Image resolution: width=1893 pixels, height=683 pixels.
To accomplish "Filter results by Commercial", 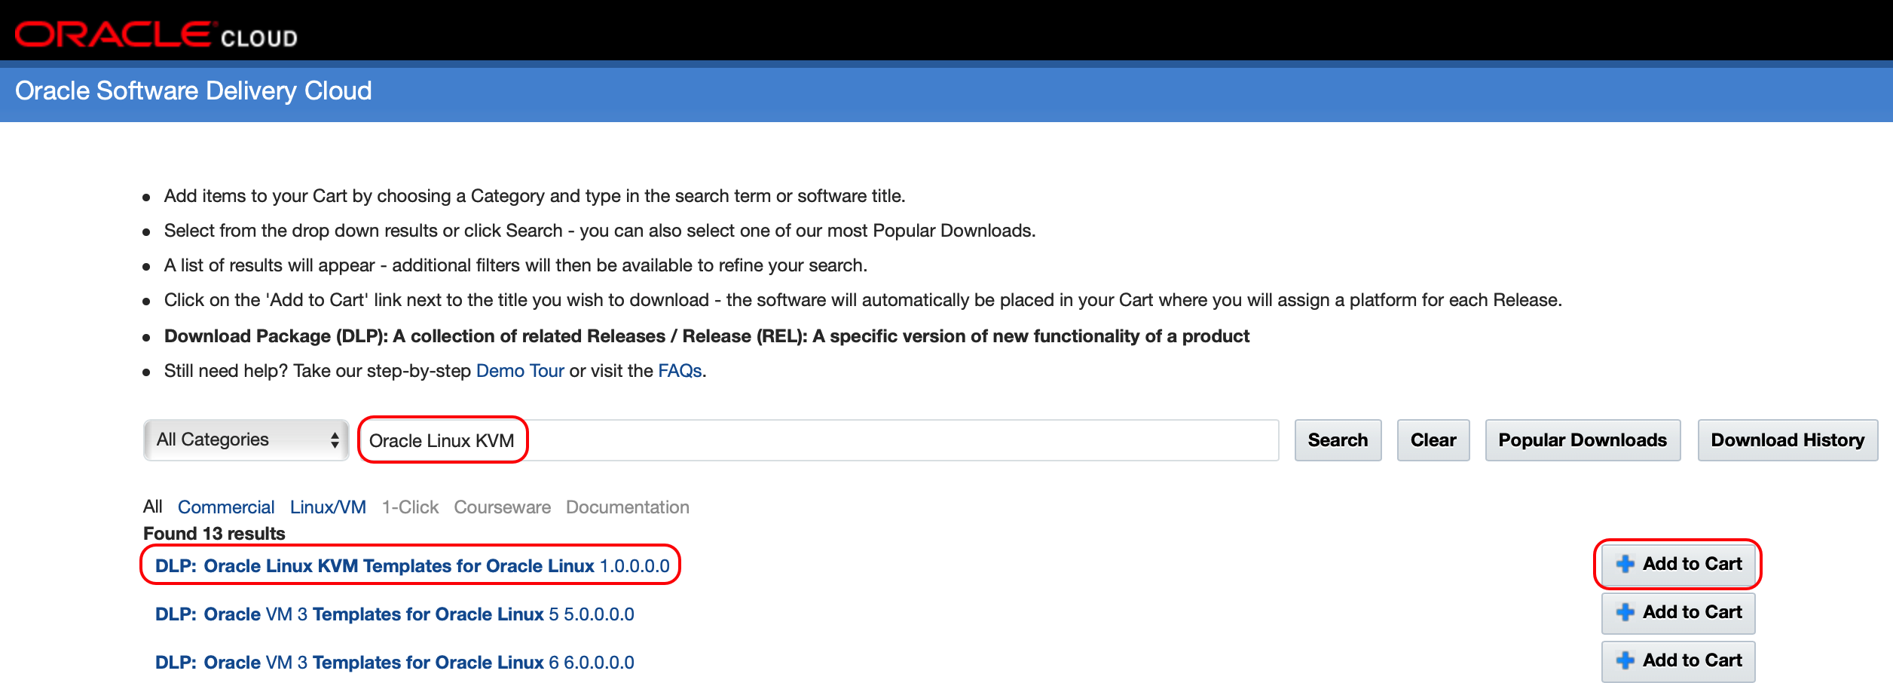I will coord(226,507).
